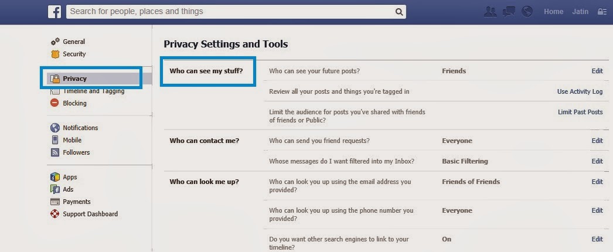This screenshot has height=252, width=613.
Task: Open the notifications globe icon
Action: pos(527,12)
